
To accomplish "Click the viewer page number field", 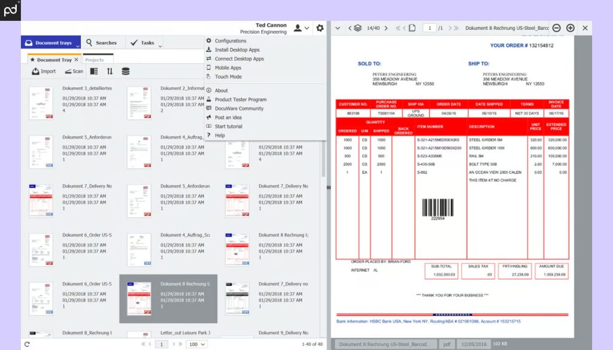I will click(x=429, y=28).
